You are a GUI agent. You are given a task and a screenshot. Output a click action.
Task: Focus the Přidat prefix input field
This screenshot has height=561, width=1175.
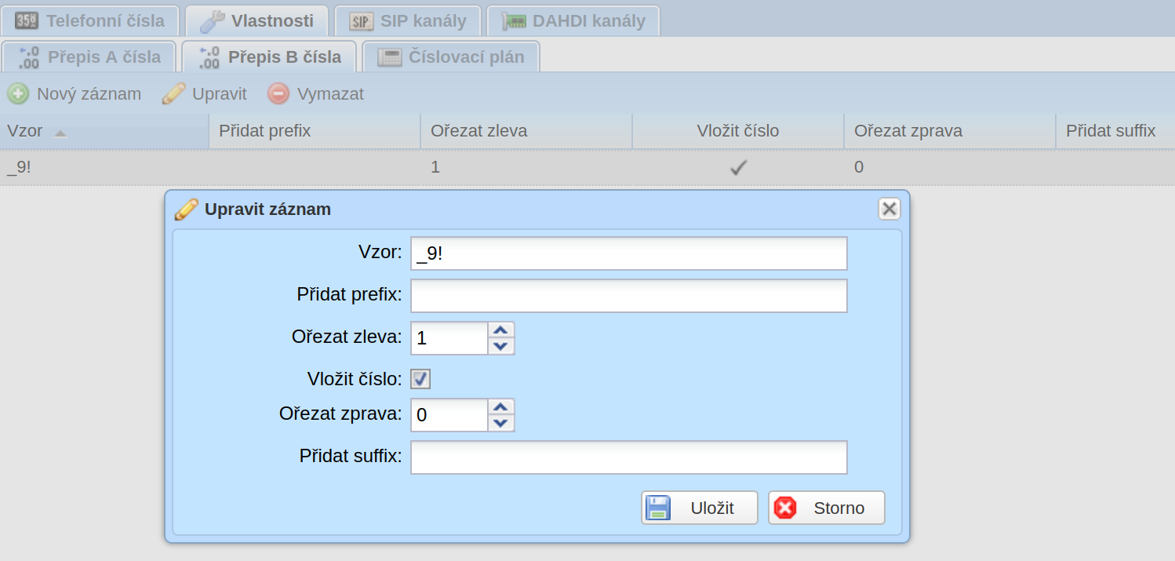point(629,296)
